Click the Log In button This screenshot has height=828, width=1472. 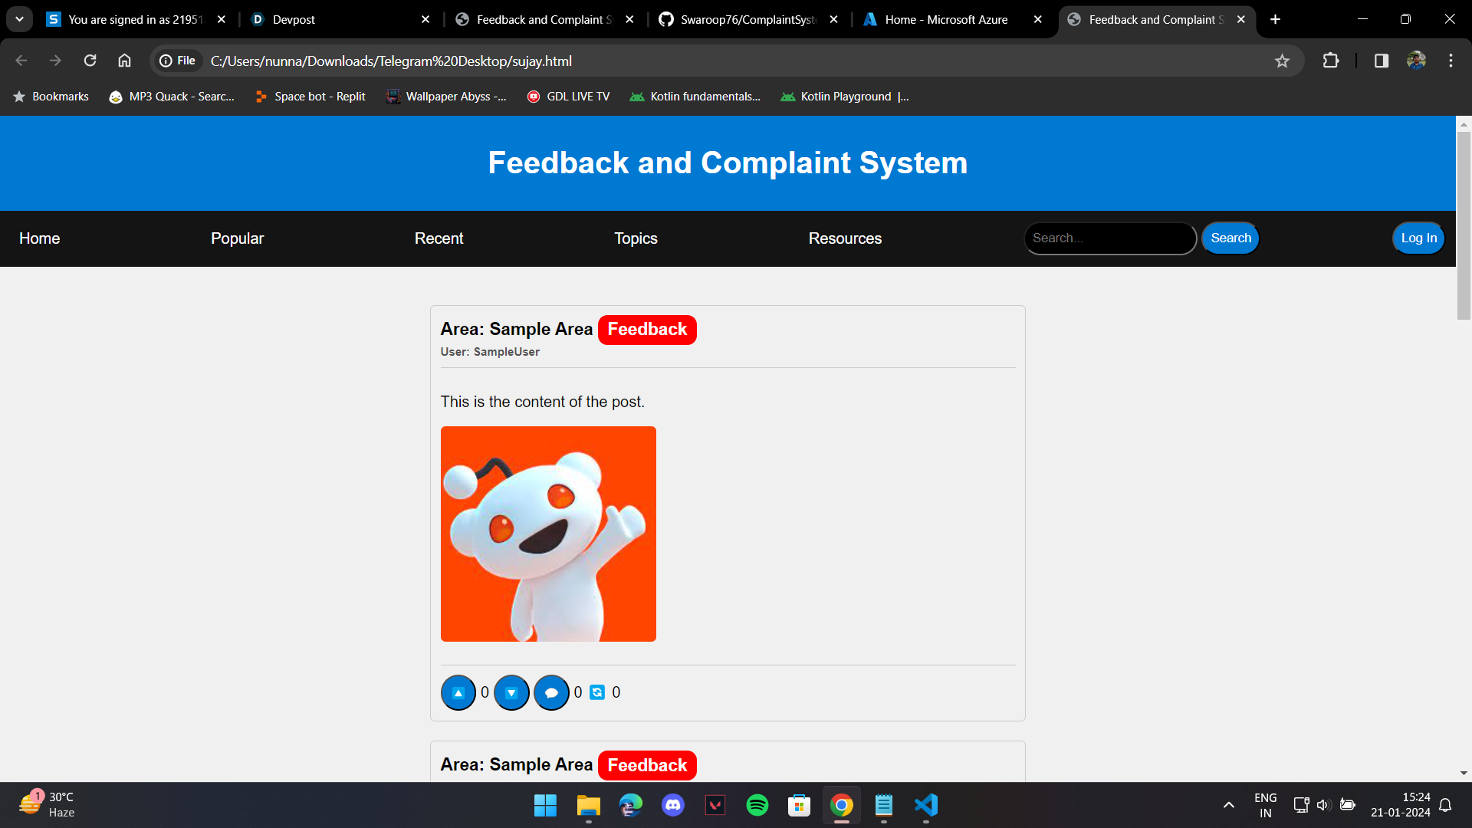(1418, 238)
